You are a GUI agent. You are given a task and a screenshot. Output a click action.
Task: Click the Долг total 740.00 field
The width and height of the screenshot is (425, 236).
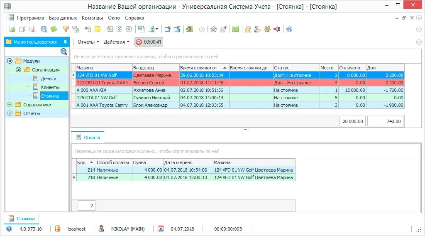[x=385, y=121]
